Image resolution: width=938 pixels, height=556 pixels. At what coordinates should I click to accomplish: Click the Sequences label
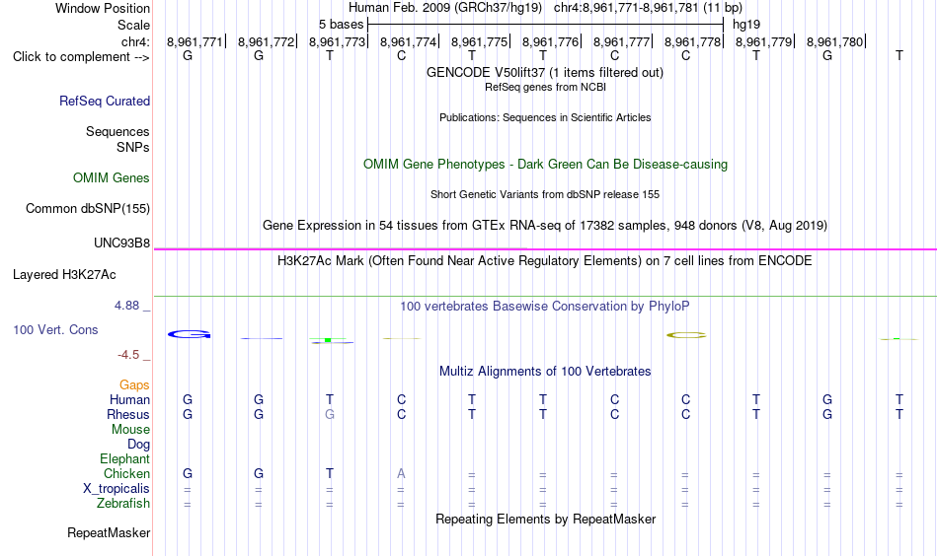[x=117, y=131]
